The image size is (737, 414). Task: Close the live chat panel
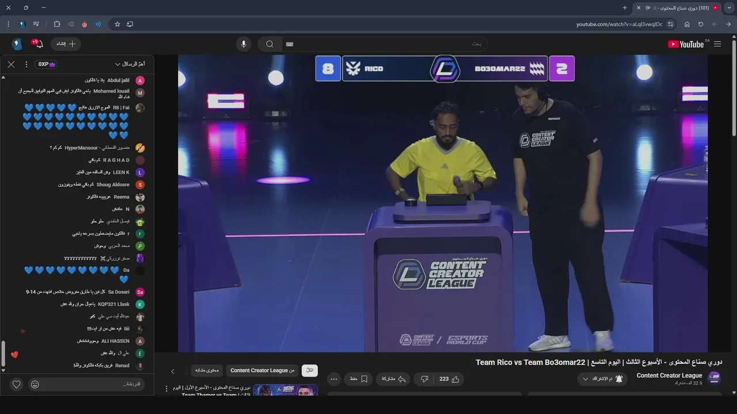(11, 64)
